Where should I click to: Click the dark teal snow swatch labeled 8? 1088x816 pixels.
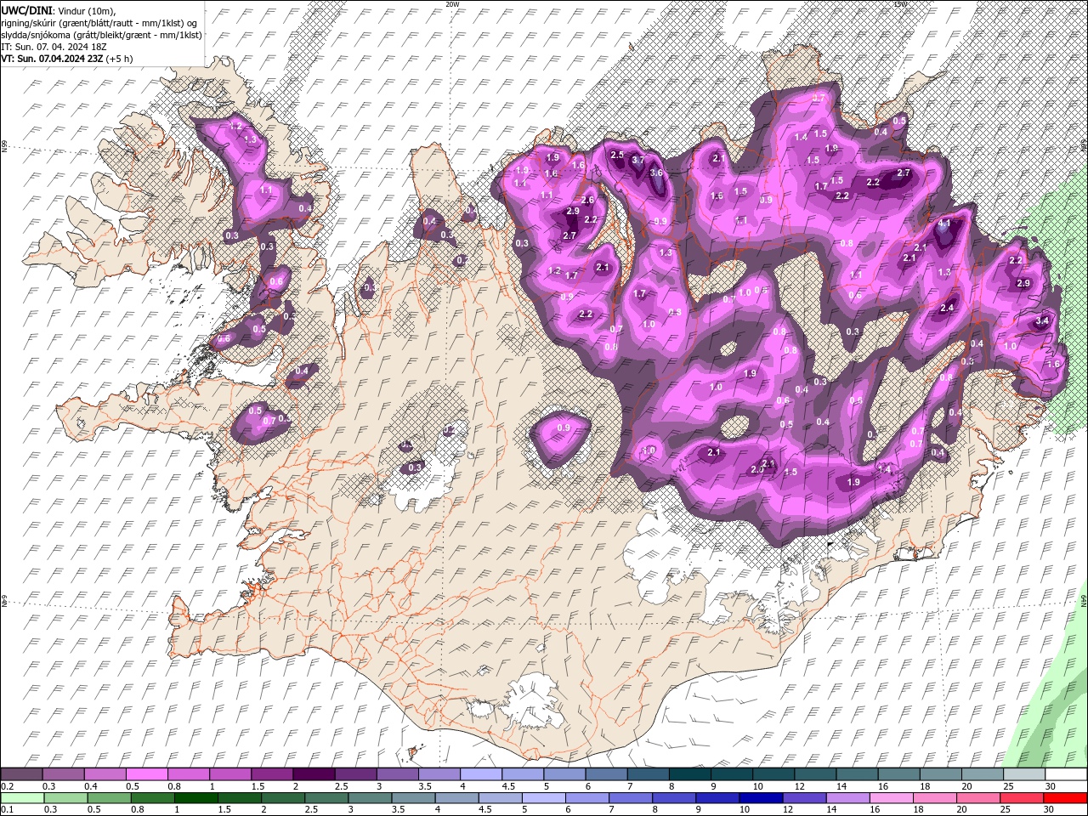pyautogui.click(x=689, y=774)
